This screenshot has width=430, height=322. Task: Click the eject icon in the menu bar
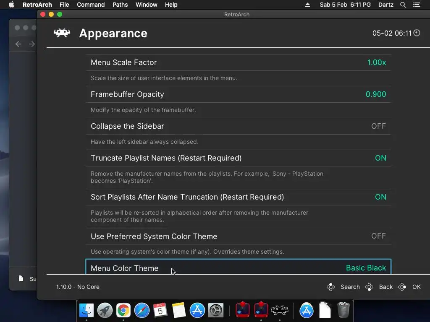pyautogui.click(x=307, y=5)
